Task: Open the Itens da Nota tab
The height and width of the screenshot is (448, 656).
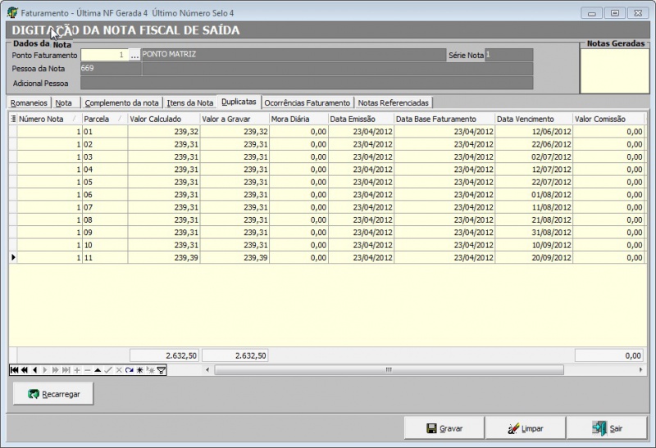Action: [x=190, y=103]
